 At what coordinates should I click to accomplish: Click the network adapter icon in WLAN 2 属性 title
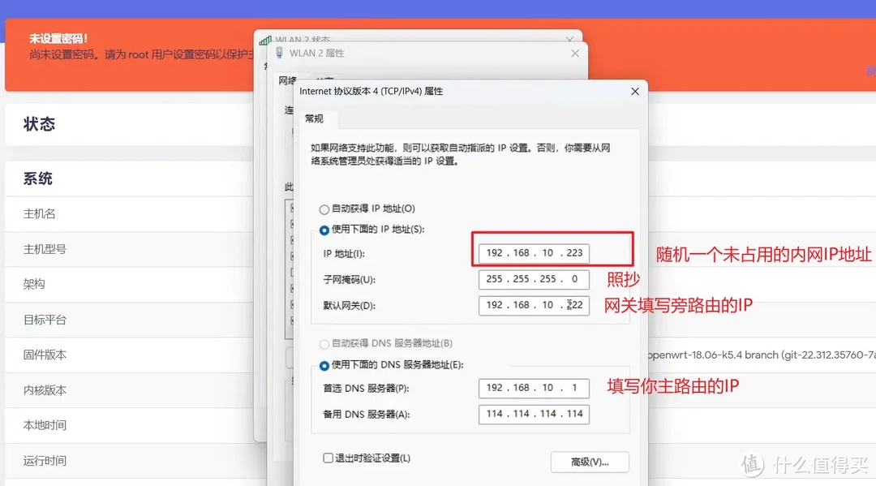[278, 53]
